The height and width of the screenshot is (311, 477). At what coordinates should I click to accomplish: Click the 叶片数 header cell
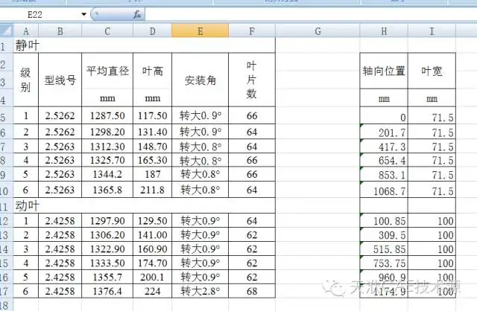[x=252, y=80]
